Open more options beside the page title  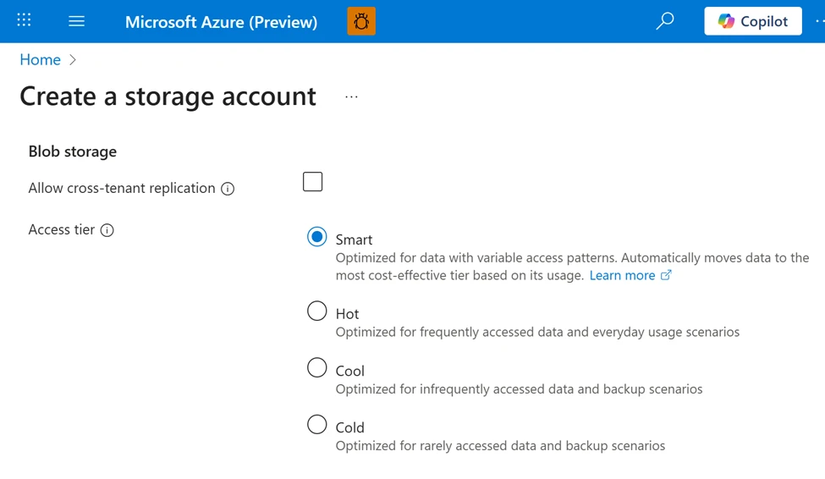point(351,97)
